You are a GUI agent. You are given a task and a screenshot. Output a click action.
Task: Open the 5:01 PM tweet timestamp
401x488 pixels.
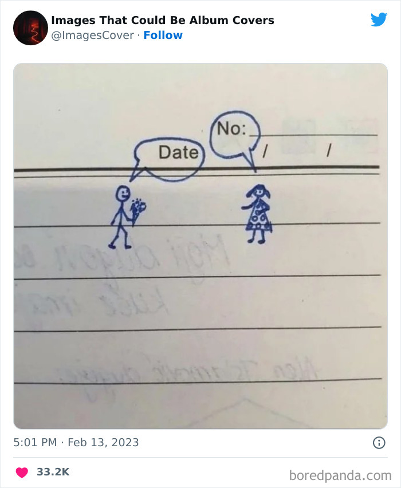[x=35, y=442]
